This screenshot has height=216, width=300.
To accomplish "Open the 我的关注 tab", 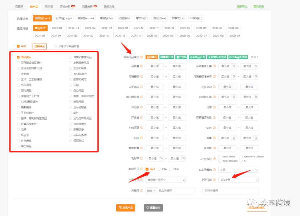I will 109,6.
